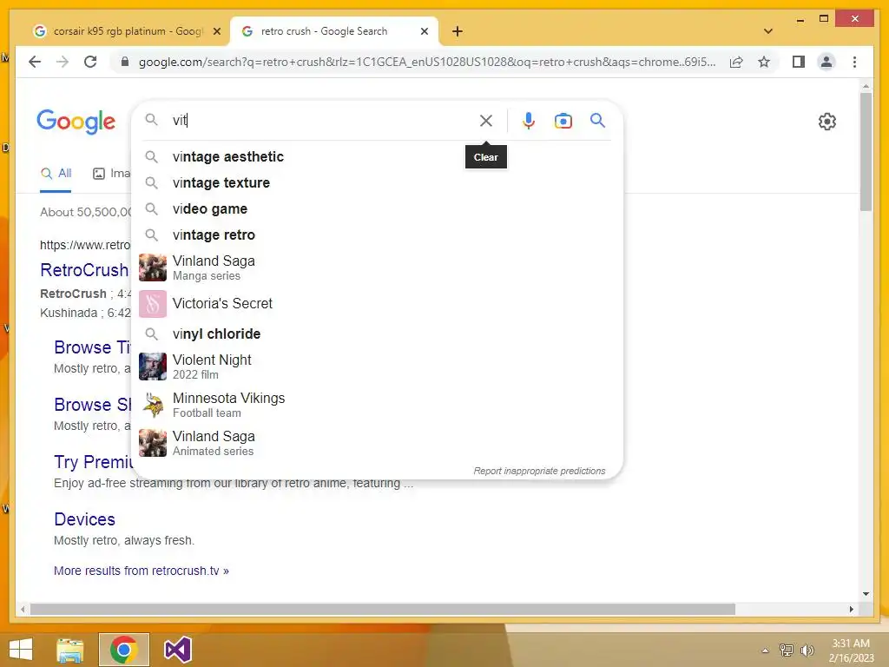Choose suggestion video game
The image size is (889, 667).
[378, 208]
